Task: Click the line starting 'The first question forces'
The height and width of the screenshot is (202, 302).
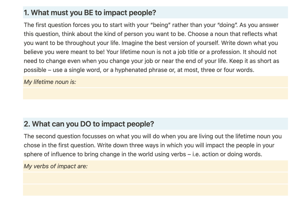Action: click(x=151, y=25)
